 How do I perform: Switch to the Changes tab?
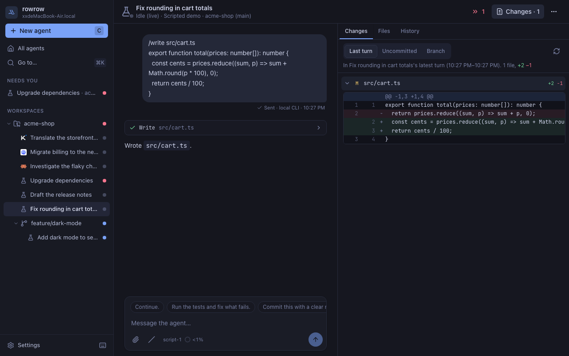pos(356,31)
